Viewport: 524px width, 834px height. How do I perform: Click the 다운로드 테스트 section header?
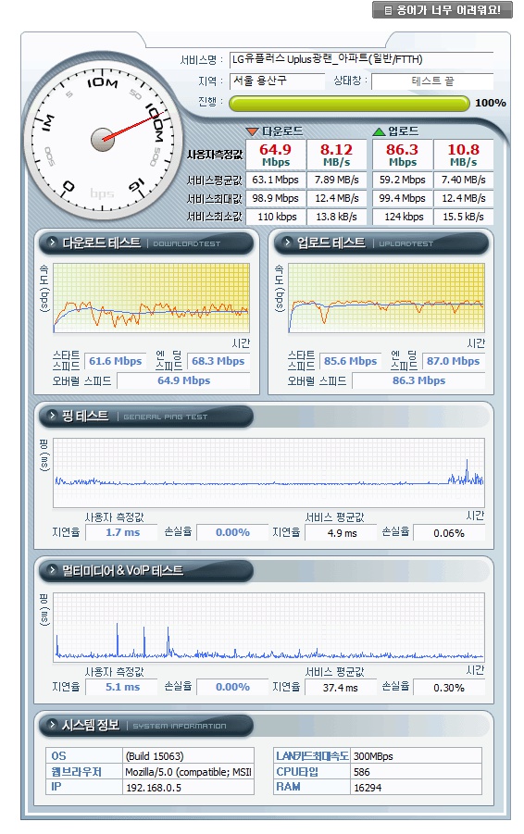click(146, 243)
